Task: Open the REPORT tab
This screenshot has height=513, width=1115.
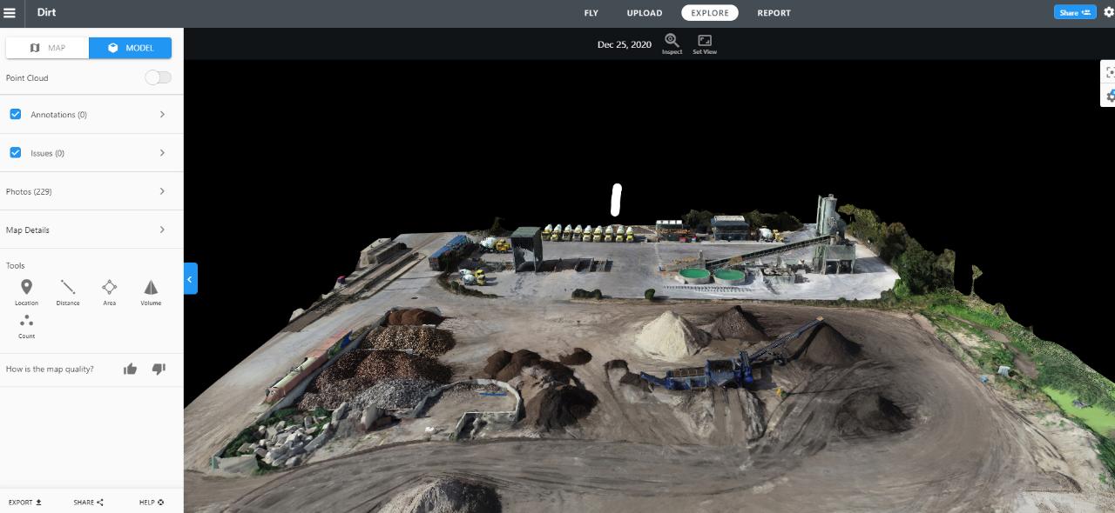Action: pyautogui.click(x=774, y=13)
